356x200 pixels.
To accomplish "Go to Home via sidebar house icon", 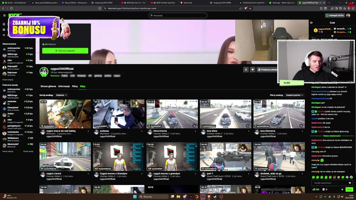I will (x=4, y=24).
